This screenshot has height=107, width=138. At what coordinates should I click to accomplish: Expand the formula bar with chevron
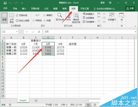click(136, 32)
